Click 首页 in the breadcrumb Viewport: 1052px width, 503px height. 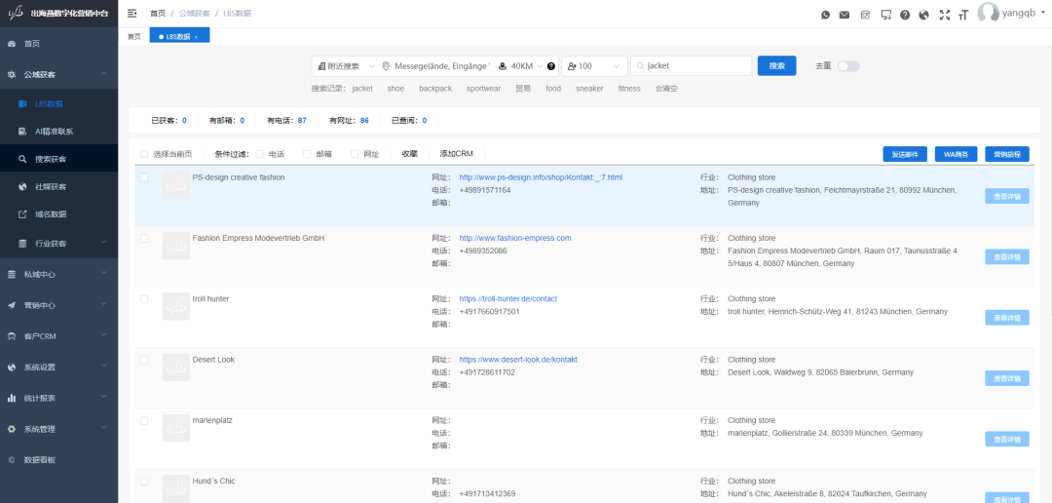pyautogui.click(x=158, y=14)
